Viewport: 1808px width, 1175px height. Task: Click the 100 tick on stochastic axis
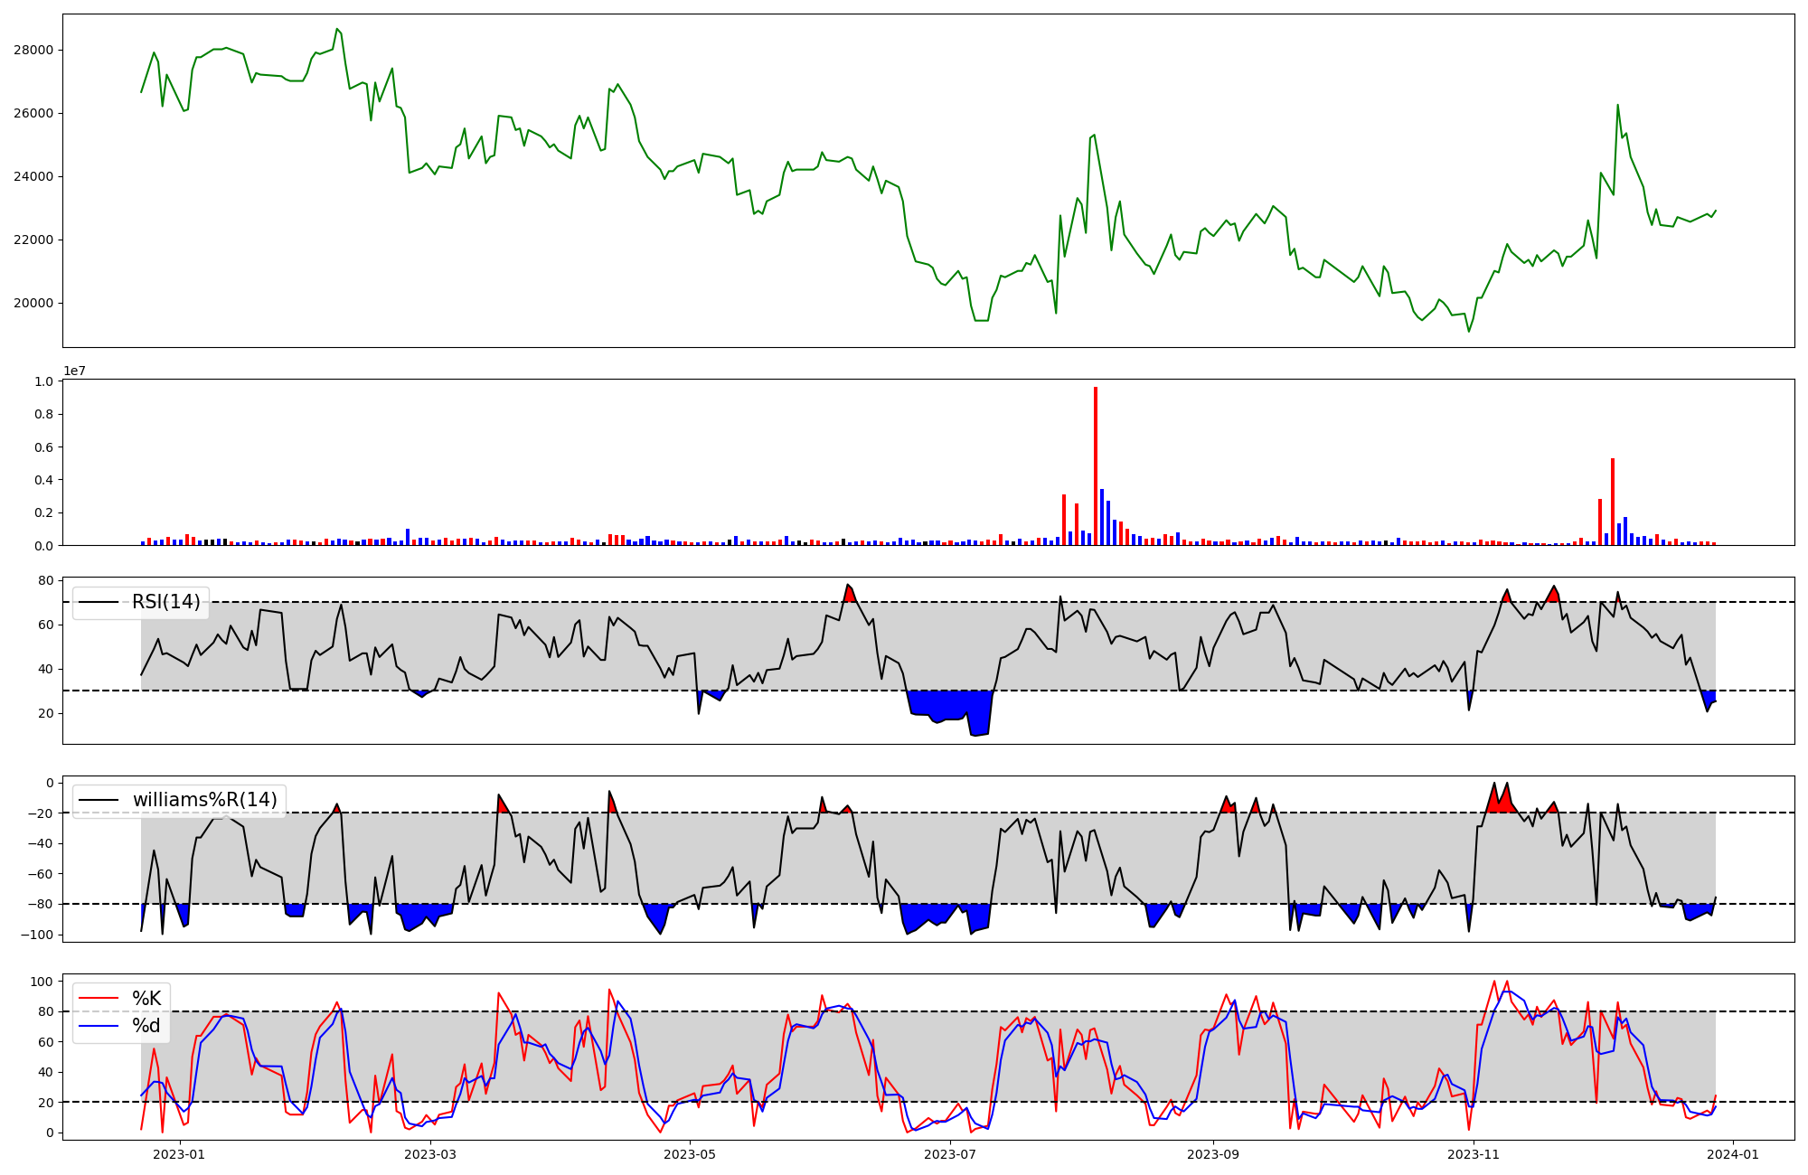[43, 982]
